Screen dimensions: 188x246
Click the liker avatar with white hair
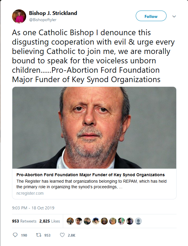point(113,221)
